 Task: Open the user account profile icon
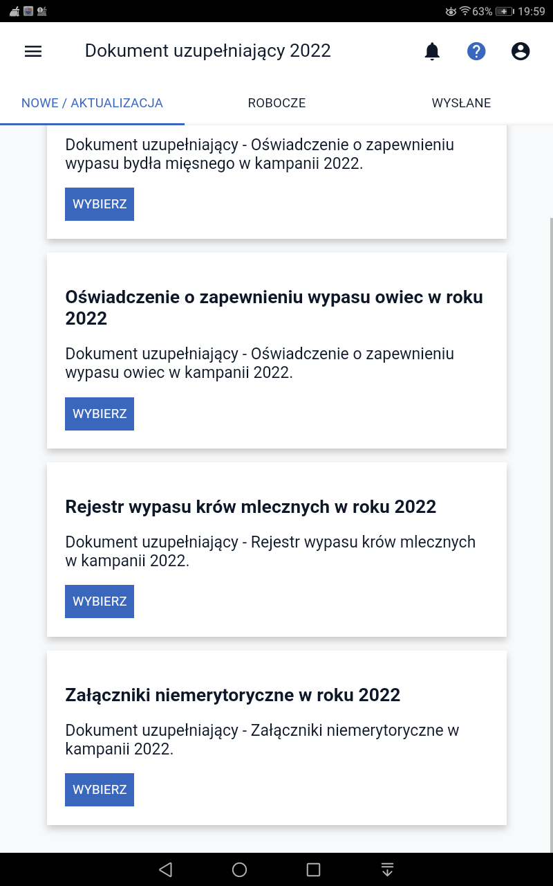tap(521, 51)
